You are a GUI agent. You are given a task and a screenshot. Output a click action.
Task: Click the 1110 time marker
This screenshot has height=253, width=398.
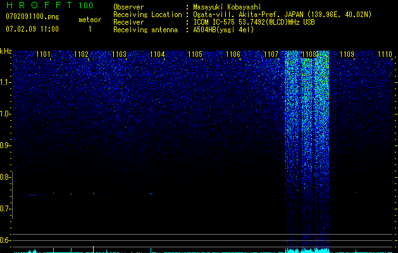coord(385,54)
